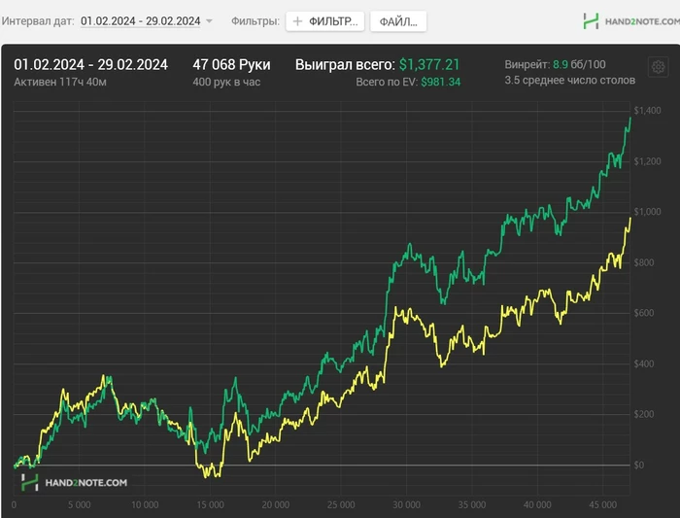The image size is (680, 518).
Task: Click the $600 y-axis label
Action: click(x=643, y=313)
